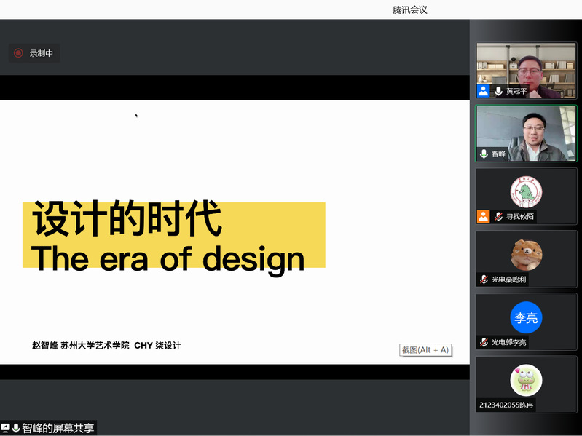The width and height of the screenshot is (582, 436).
Task: Click the muted microphone icon for 光电桑鸣利
Action: [x=484, y=280]
